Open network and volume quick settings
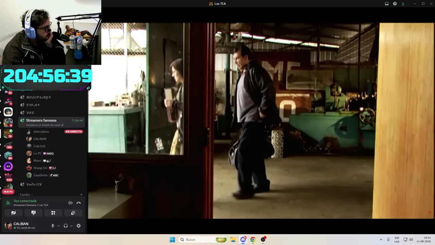Screen dimensions: 435x245 pyautogui.click(x=408, y=240)
